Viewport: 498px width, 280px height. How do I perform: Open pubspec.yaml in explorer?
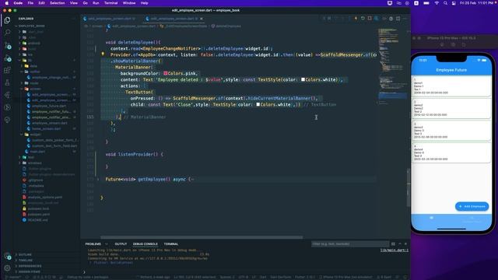pyautogui.click(x=38, y=215)
